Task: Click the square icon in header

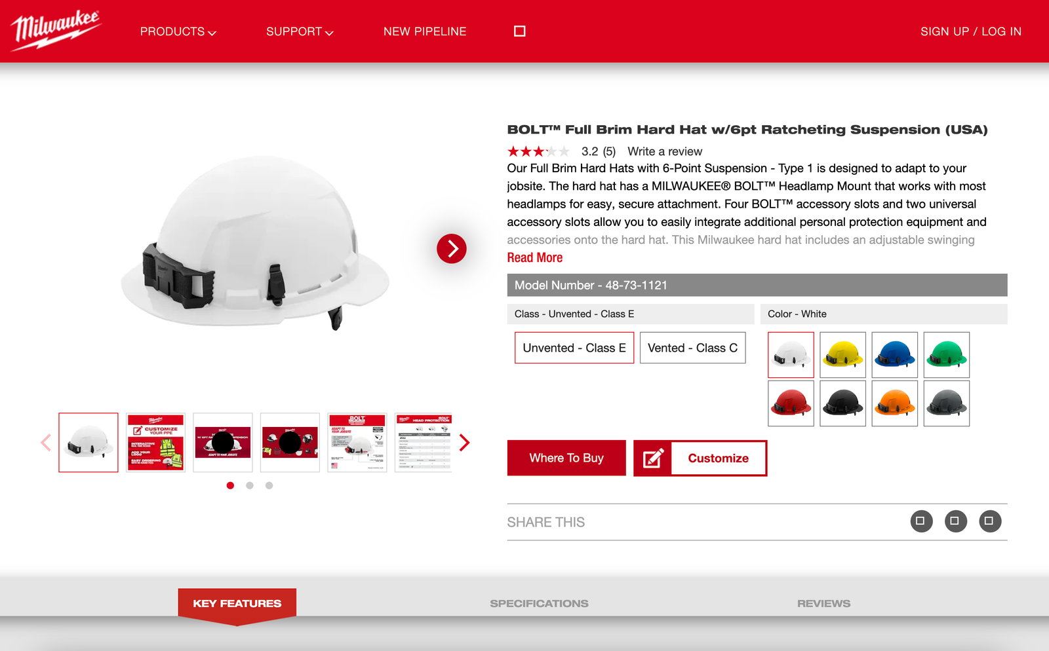Action: click(x=519, y=31)
